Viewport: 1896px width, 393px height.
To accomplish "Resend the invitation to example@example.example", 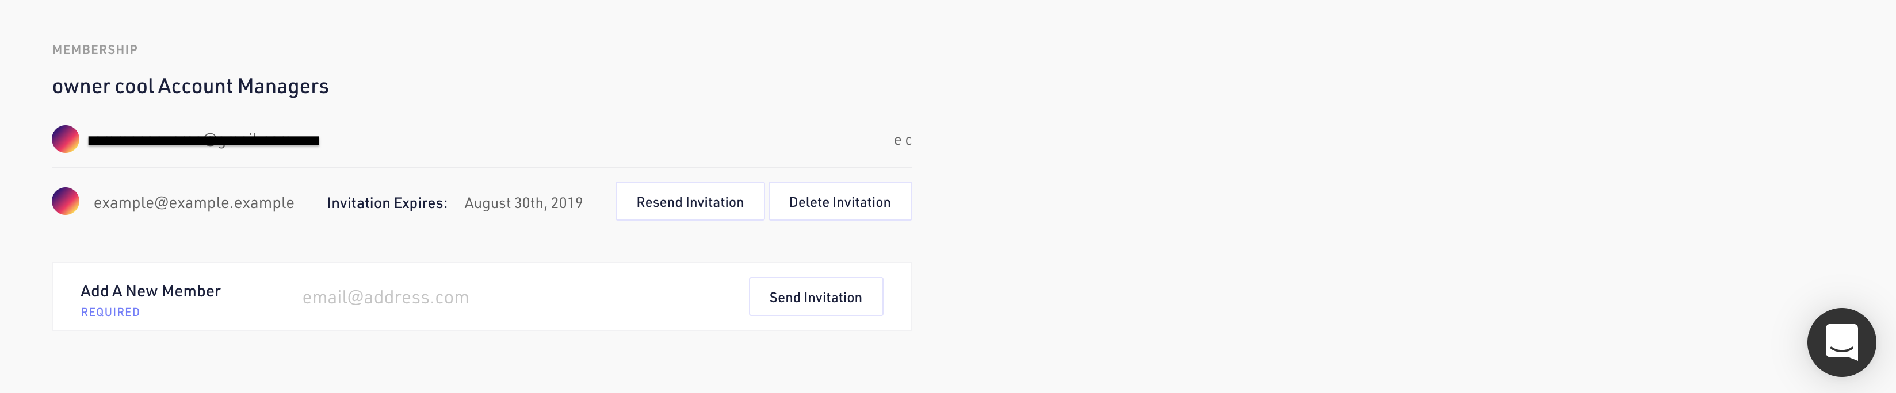I will tap(690, 202).
